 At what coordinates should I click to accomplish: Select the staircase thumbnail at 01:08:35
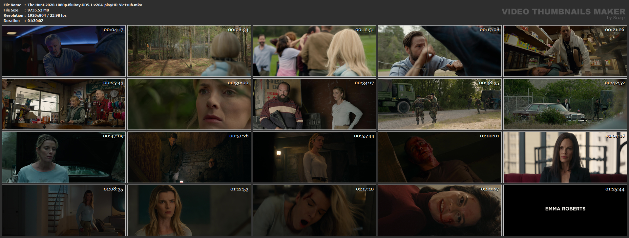pos(64,210)
